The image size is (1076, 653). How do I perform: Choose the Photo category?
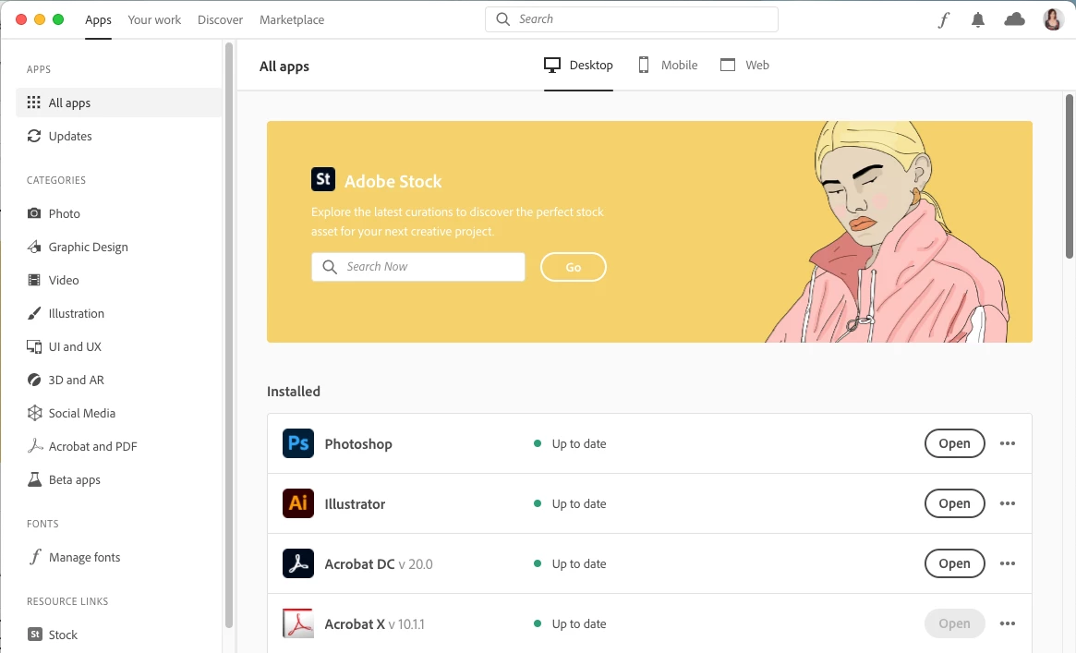(54, 213)
